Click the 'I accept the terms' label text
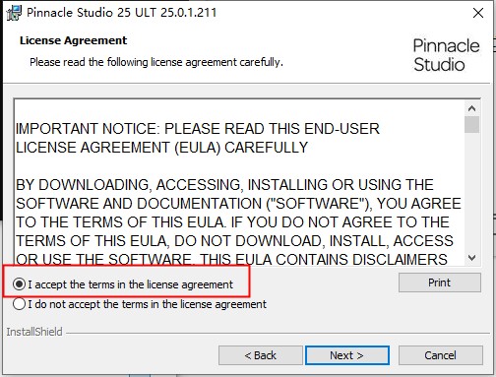This screenshot has height=377, width=496. click(130, 284)
